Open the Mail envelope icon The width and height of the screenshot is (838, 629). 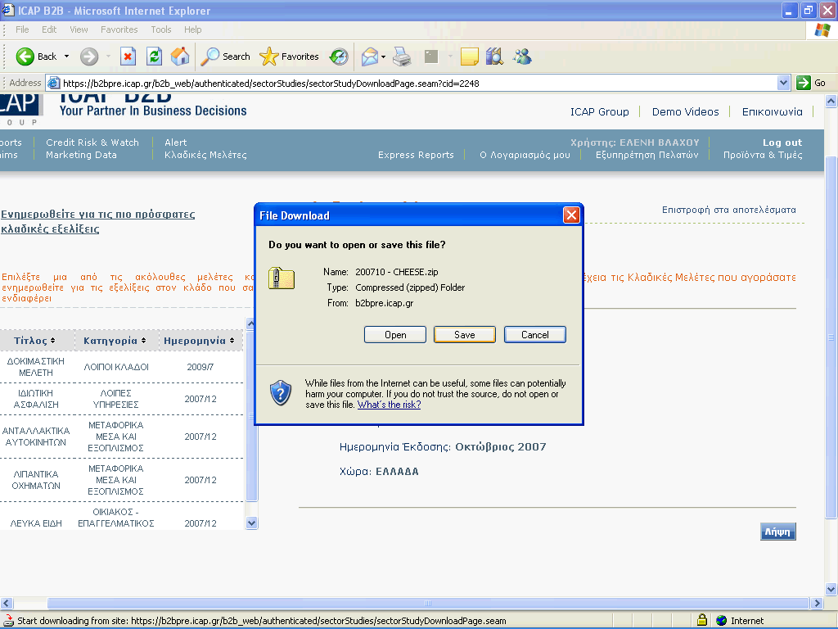[370, 57]
